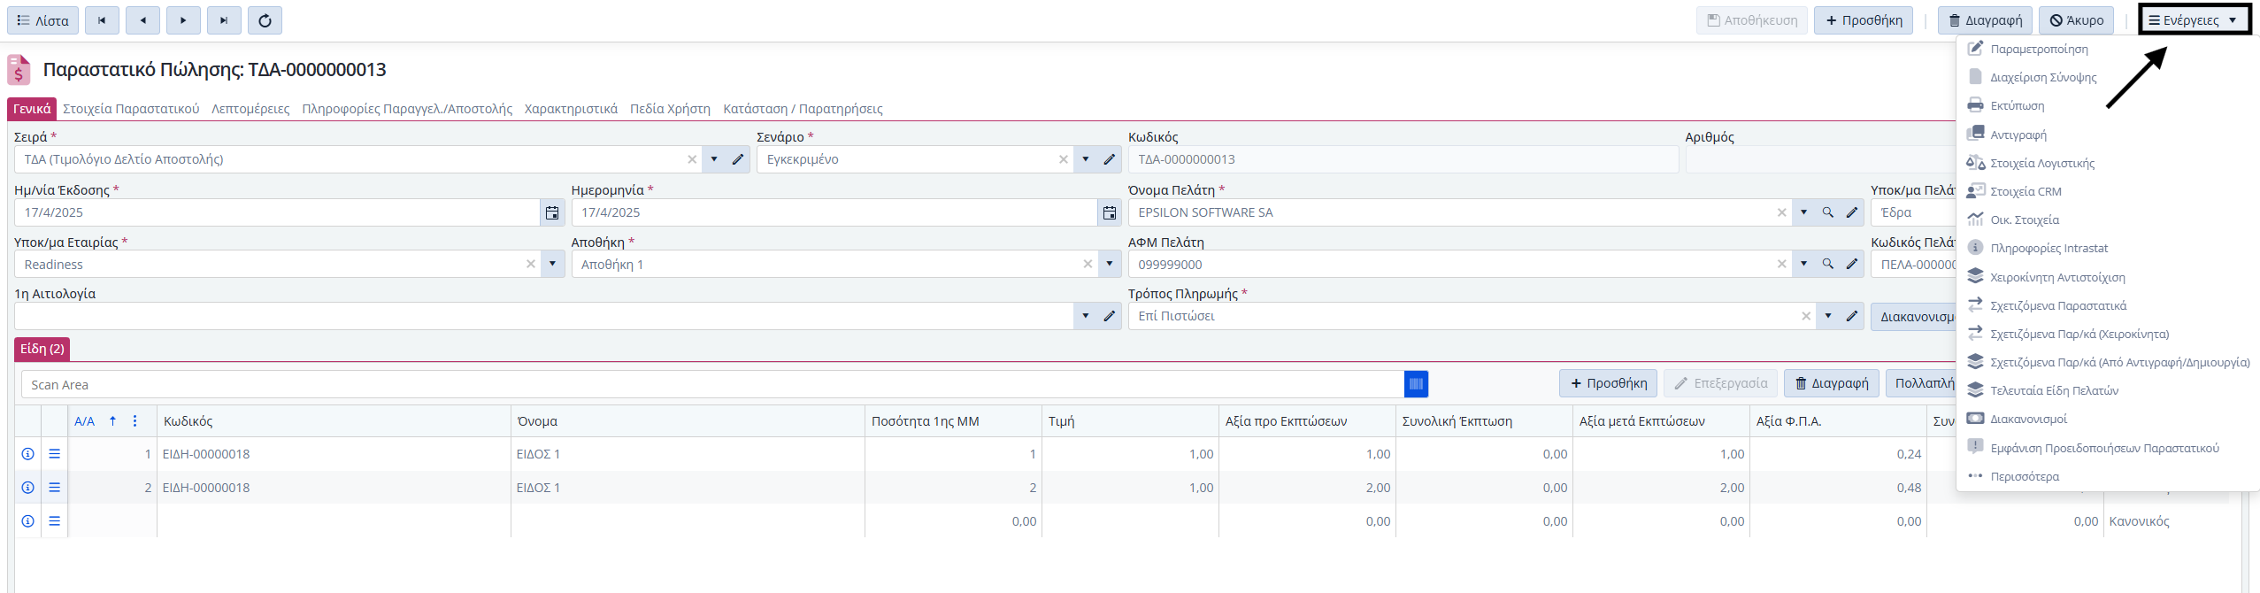Edit the Σειρά field with pencil icon
The height and width of the screenshot is (593, 2260).
[738, 159]
